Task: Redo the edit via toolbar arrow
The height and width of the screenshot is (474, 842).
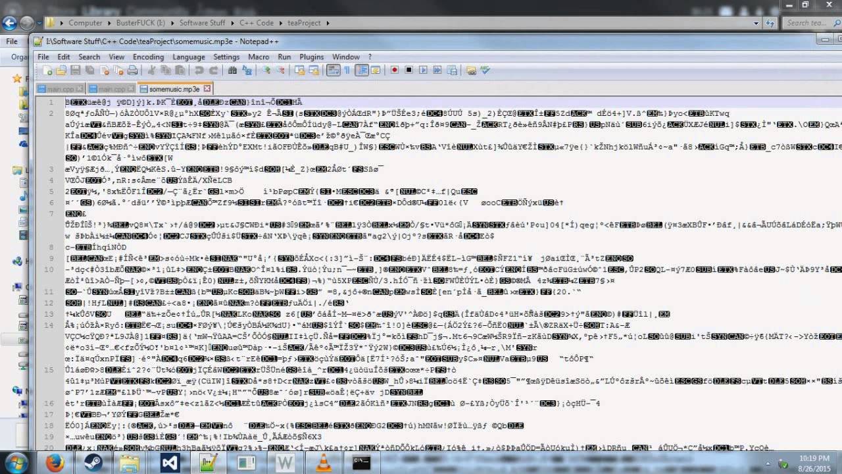Action: (x=214, y=70)
